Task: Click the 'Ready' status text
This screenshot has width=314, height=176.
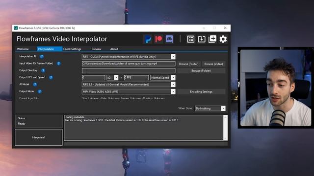Action: 22,124
